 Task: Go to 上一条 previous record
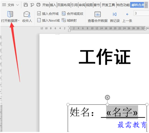point(127,17)
